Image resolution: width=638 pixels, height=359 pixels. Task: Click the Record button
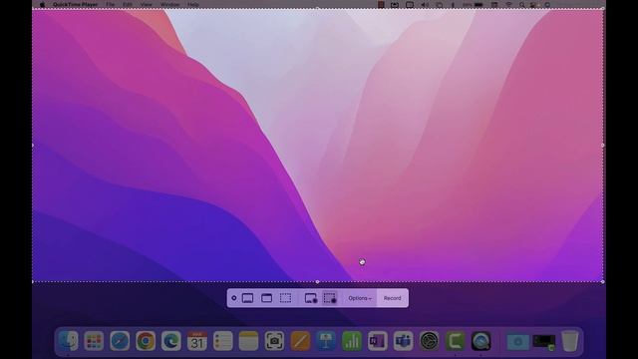pyautogui.click(x=392, y=298)
